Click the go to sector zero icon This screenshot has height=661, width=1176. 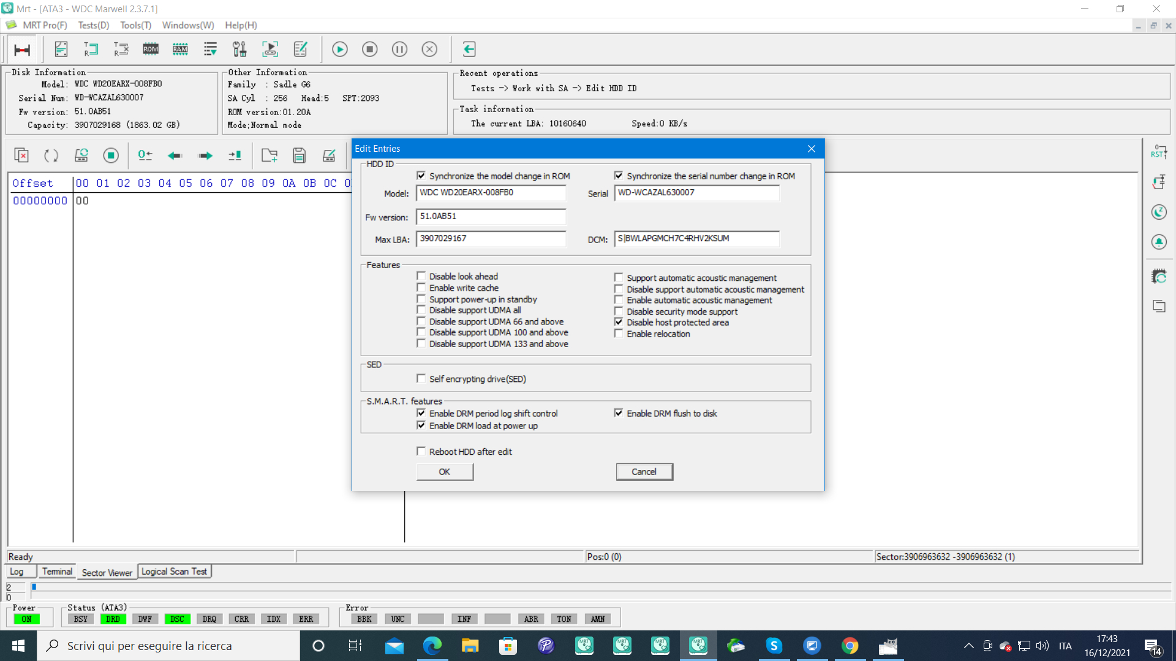[x=145, y=155]
